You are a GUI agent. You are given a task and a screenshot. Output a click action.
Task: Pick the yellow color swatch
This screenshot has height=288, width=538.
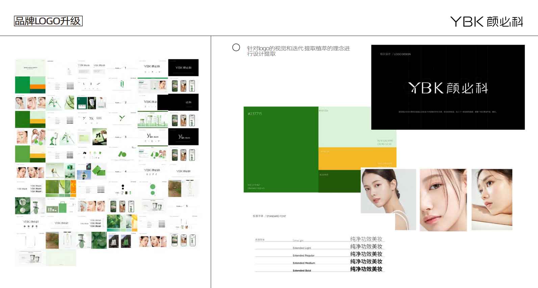coord(357,158)
